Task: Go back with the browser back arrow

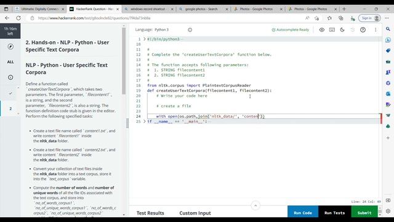Action: 7,18
